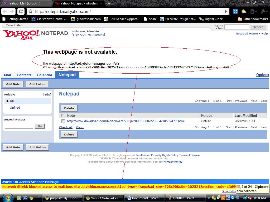The width and height of the screenshot is (270, 202).
Task: Open the Digital Clock bookmark
Action: (x=211, y=19)
